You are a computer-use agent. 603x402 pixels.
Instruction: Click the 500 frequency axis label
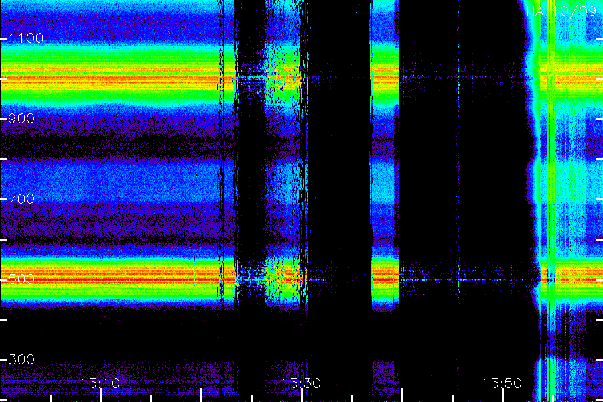pyautogui.click(x=21, y=279)
